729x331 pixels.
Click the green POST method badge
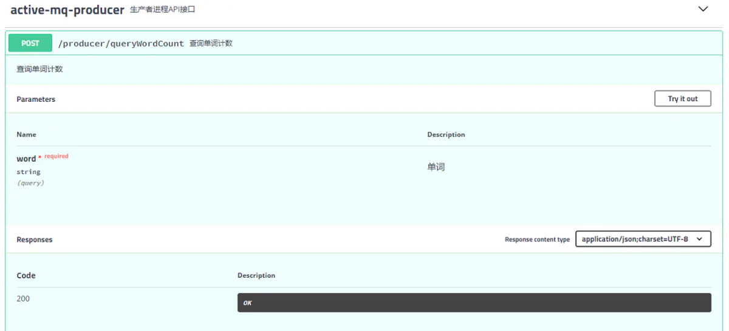30,43
